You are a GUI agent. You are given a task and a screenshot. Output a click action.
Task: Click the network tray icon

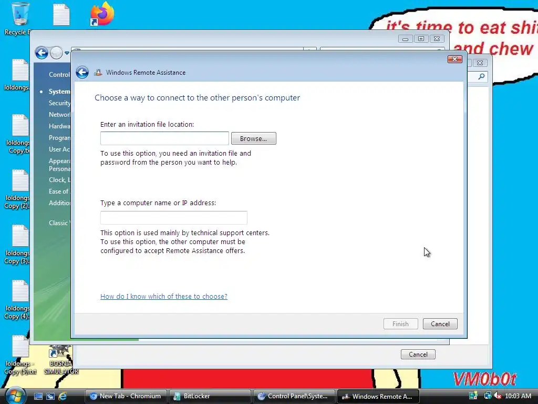point(488,396)
